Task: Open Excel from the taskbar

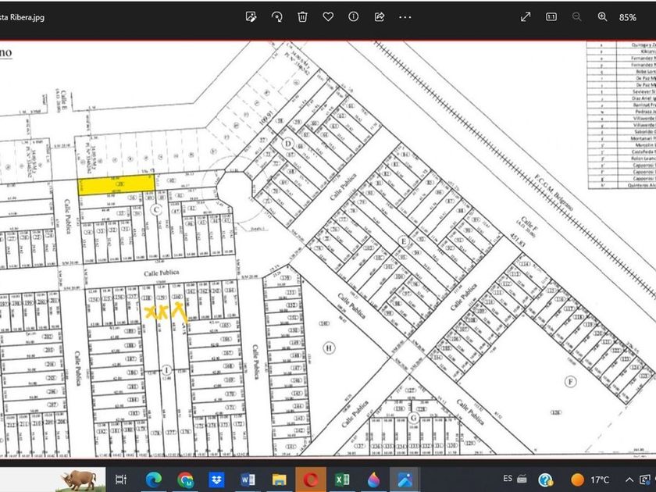Action: [341, 479]
